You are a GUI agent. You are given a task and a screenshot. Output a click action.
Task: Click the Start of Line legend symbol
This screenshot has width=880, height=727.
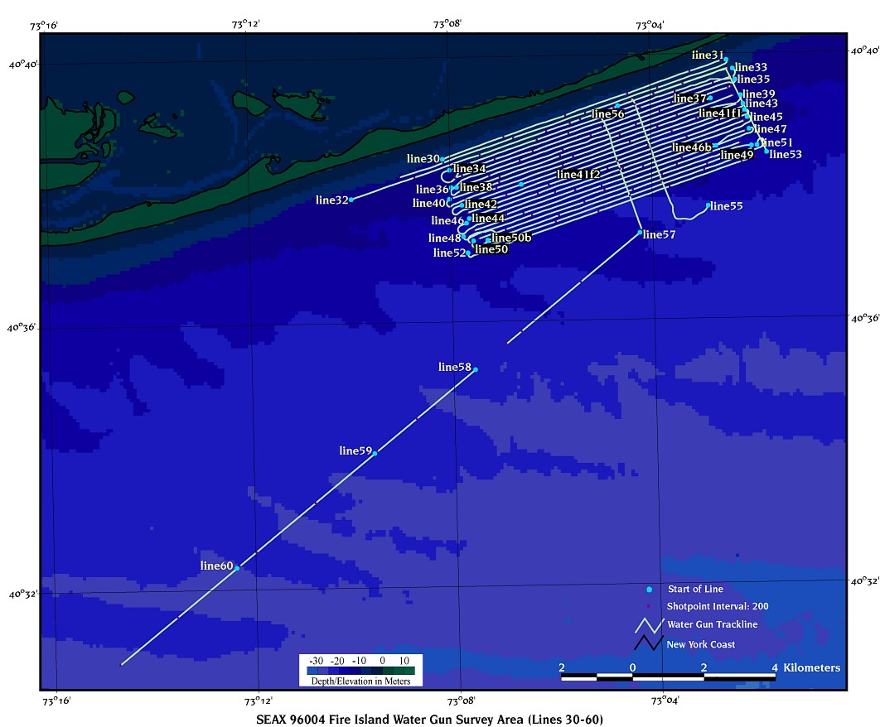click(649, 590)
